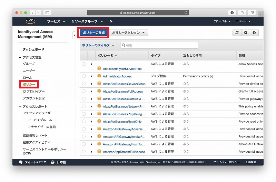Click the pin shortcut icon in navbar
The image size is (276, 182).
[111, 21]
